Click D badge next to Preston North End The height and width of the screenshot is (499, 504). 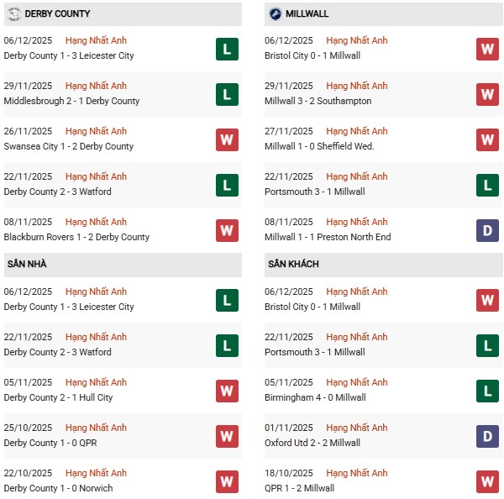(488, 230)
